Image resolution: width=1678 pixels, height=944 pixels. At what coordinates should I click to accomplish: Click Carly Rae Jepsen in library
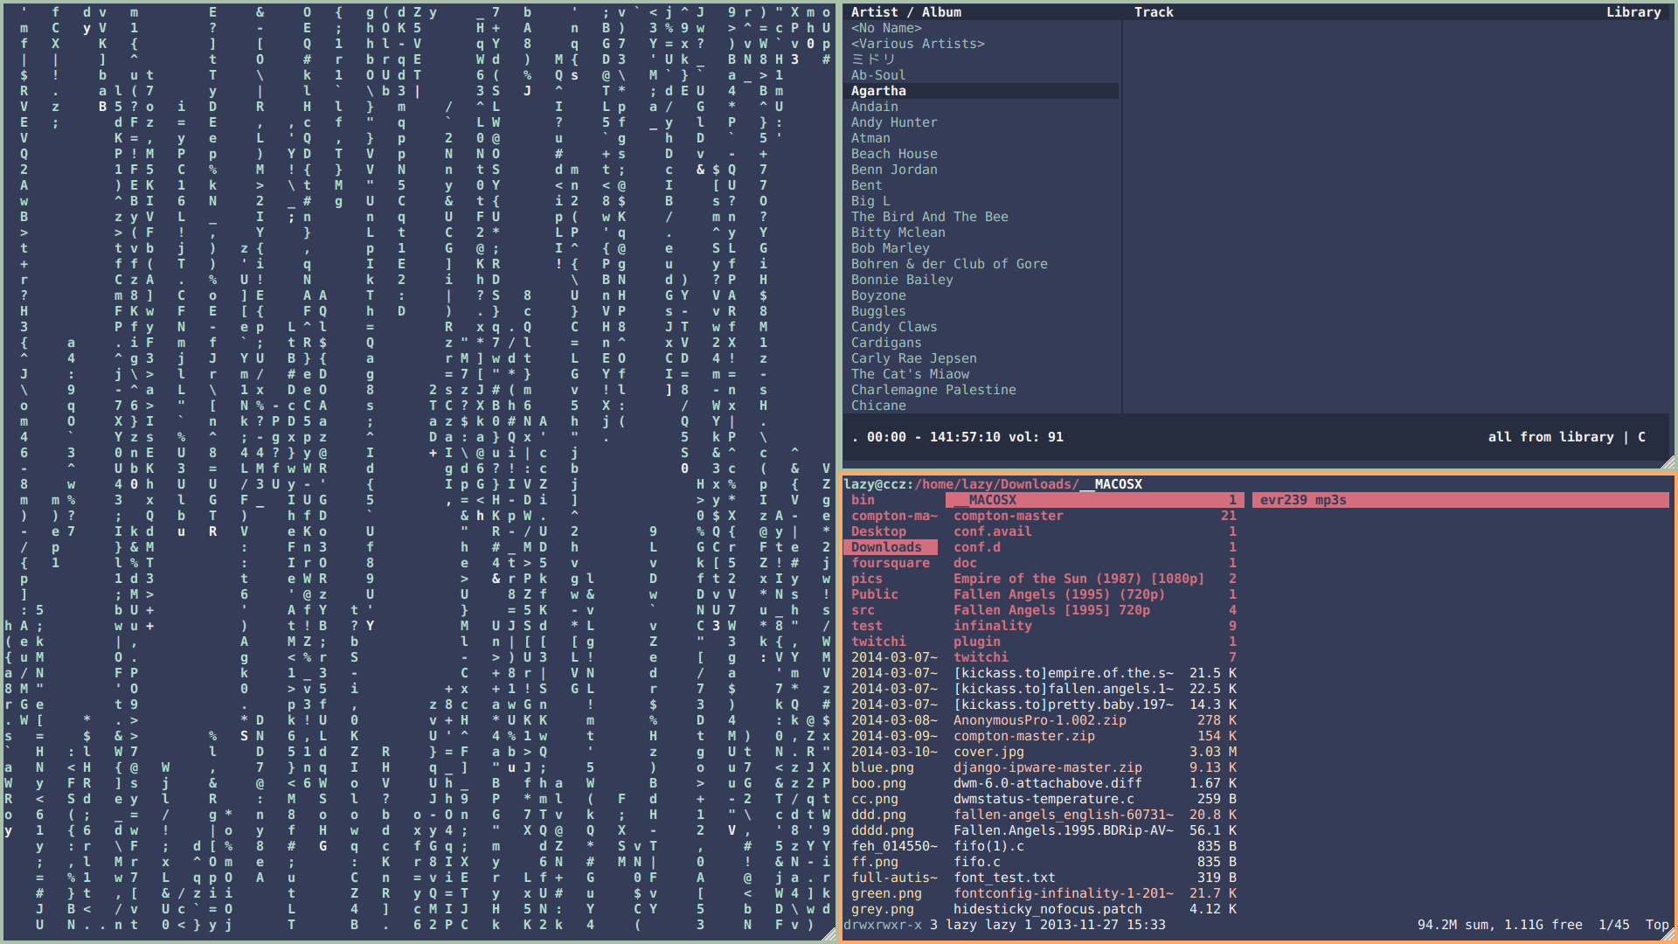tap(913, 358)
